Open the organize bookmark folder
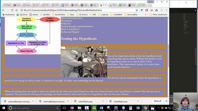This screenshot has width=198, height=111. 103,14
